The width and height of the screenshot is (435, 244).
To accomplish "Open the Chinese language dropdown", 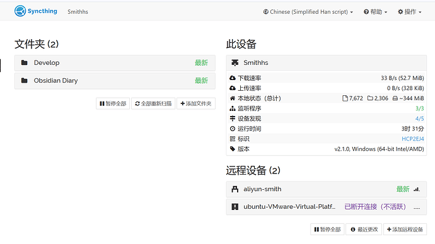I will tap(308, 11).
